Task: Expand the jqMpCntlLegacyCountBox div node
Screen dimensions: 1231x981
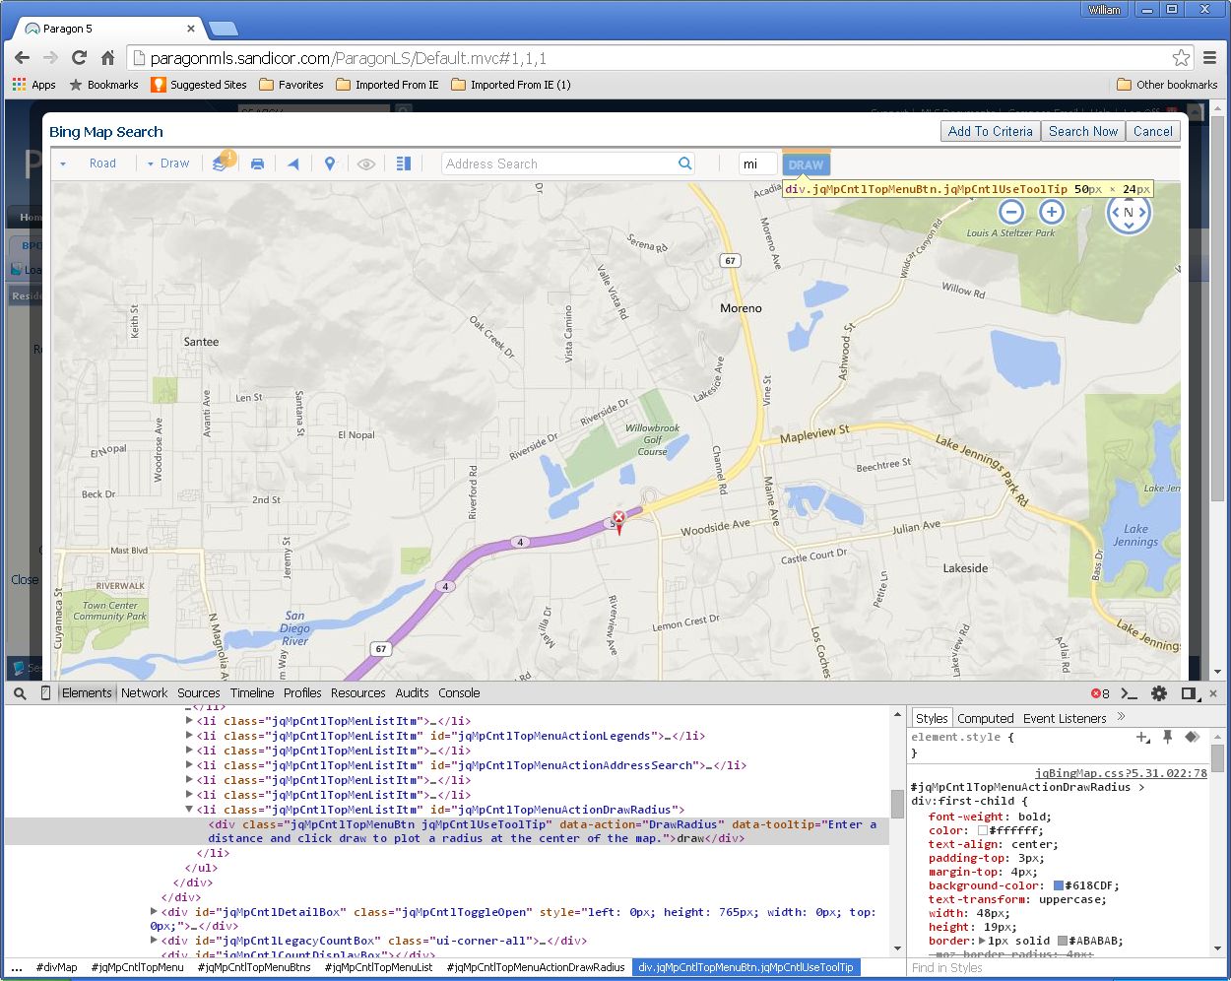Action: coord(154,941)
